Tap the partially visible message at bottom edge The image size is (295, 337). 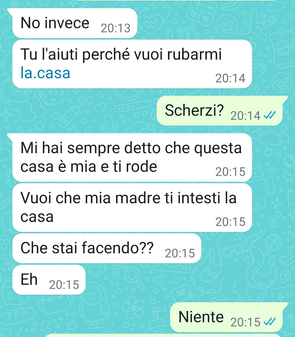click(x=163, y=335)
